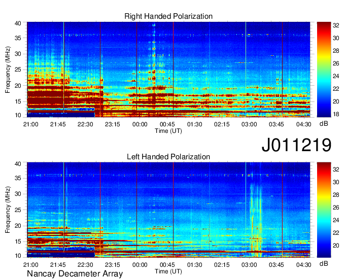
Task: Click 22:30 time tick on Right Handed plot
Action: (85, 124)
